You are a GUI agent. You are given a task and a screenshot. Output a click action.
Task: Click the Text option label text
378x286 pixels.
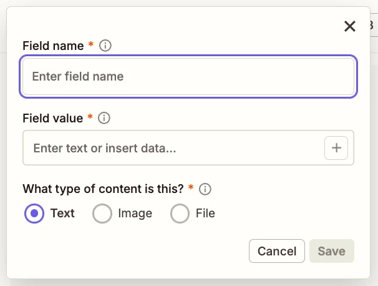click(x=62, y=214)
